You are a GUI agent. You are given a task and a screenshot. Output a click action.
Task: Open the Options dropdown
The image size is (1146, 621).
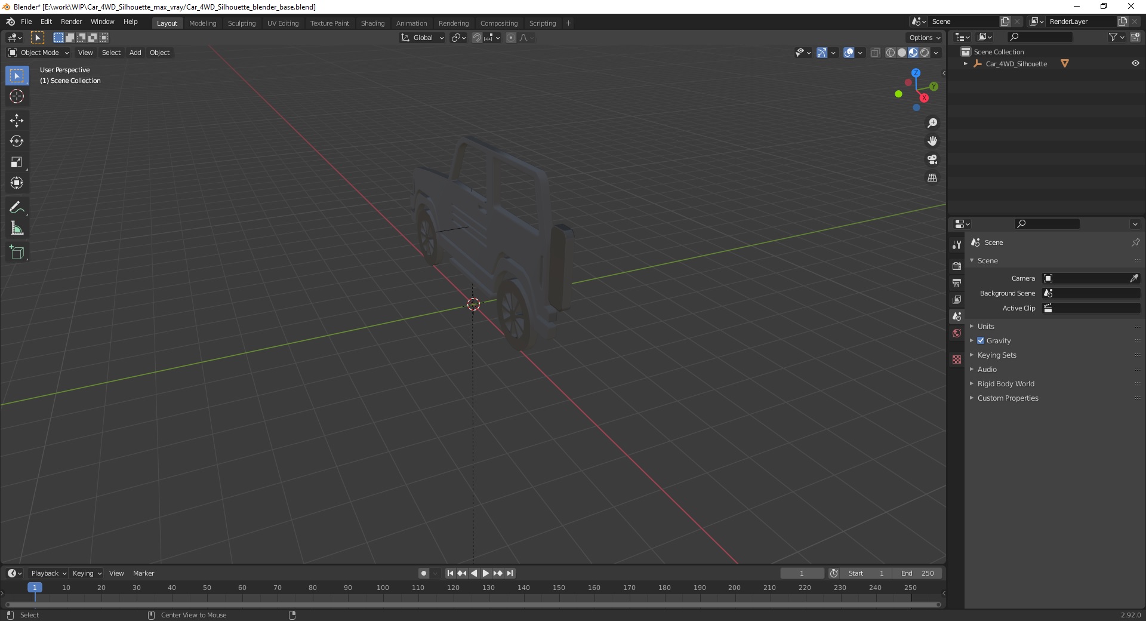[x=925, y=38]
